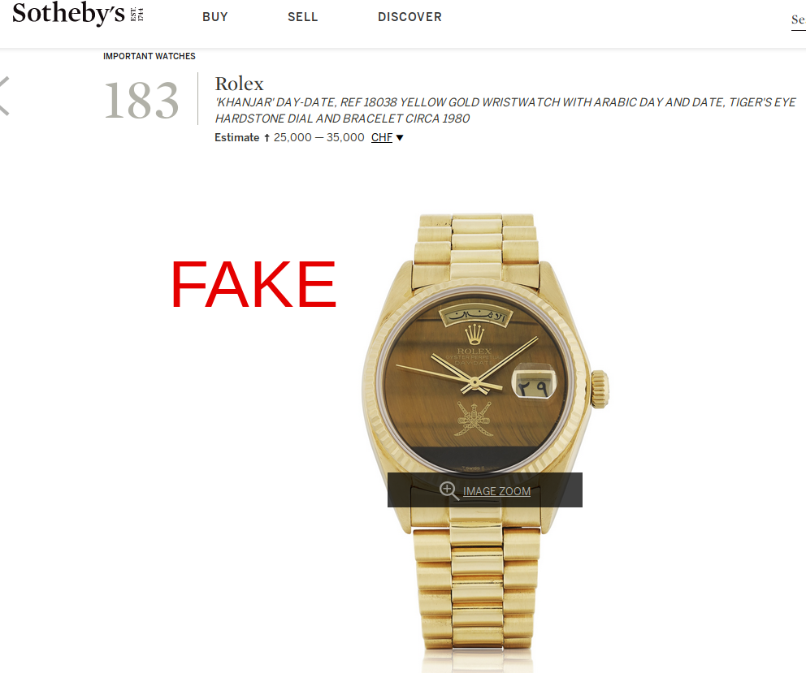This screenshot has width=806, height=673.
Task: Click the Khanjar Day-Date description text
Action: point(505,110)
